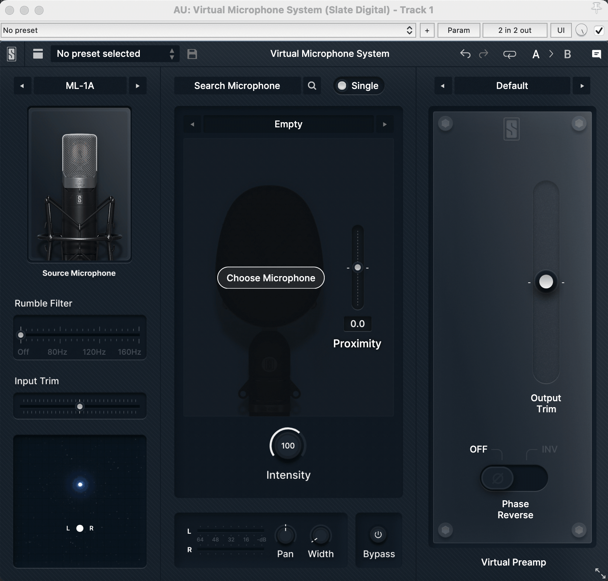Click the Proximity slider handle
The height and width of the screenshot is (581, 608).
pos(357,268)
